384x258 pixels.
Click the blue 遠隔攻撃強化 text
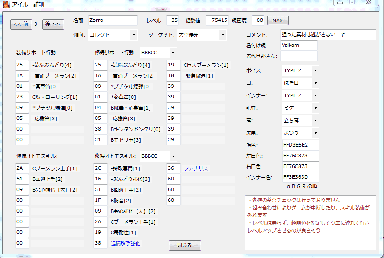125,243
